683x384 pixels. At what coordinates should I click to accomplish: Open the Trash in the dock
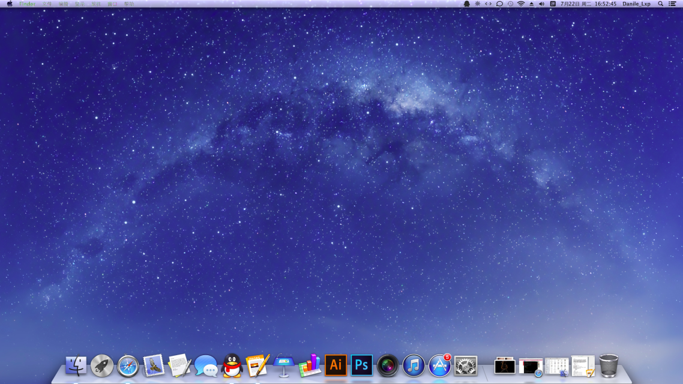coord(609,365)
